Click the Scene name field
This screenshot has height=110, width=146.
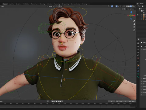click(x=143, y=4)
